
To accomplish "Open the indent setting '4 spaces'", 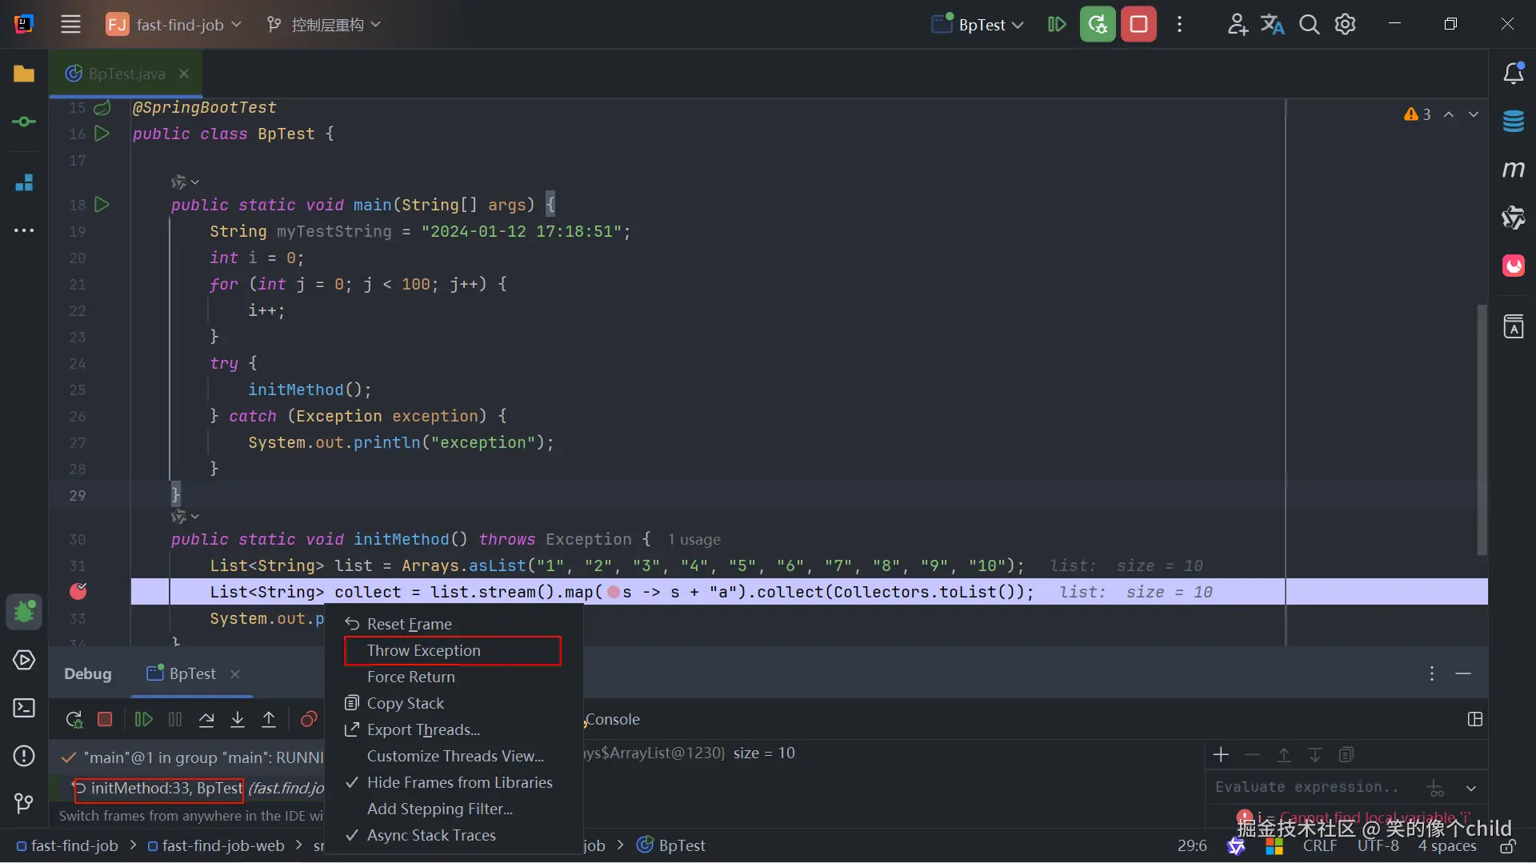I will click(x=1447, y=846).
